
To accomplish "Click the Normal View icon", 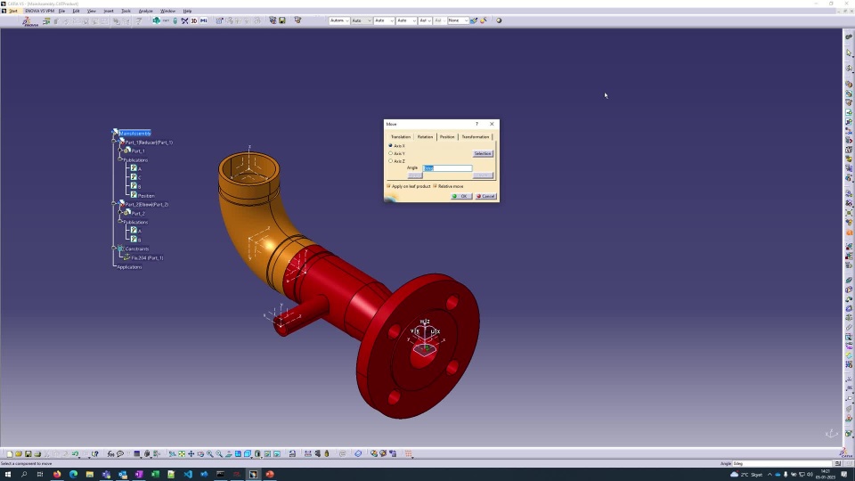I will point(229,453).
